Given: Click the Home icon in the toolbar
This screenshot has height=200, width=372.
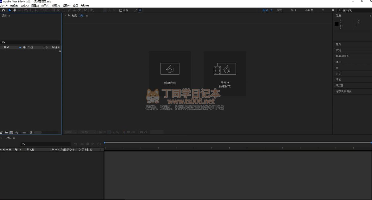Looking at the screenshot, I should pyautogui.click(x=3, y=10).
